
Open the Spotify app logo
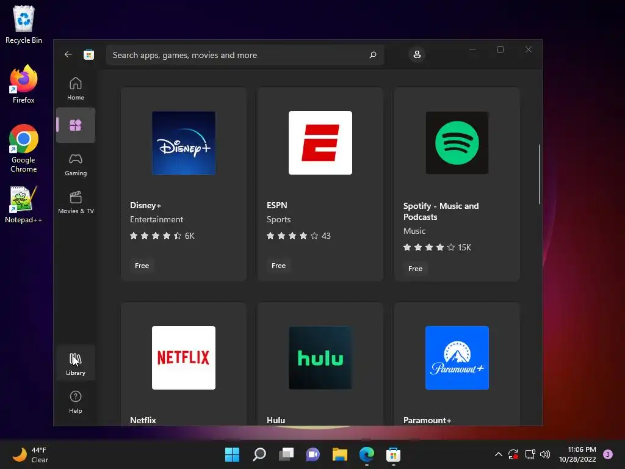pos(457,143)
